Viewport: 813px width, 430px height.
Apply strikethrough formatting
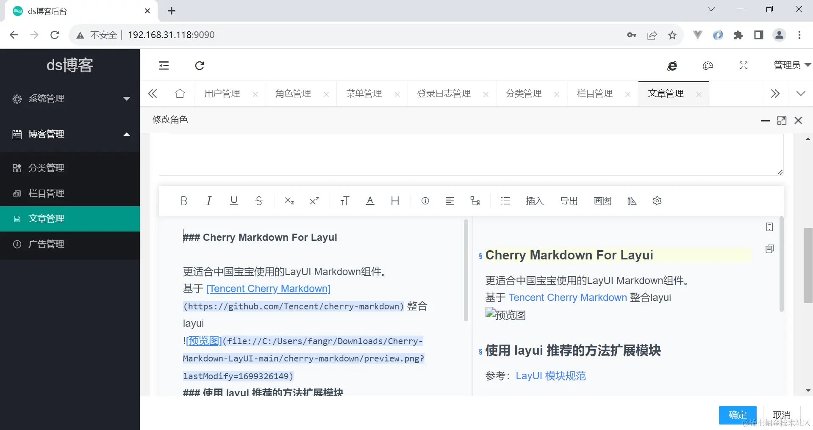(259, 201)
